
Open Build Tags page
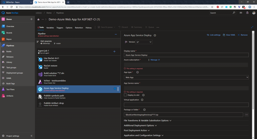pyautogui.click(x=11, y=84)
